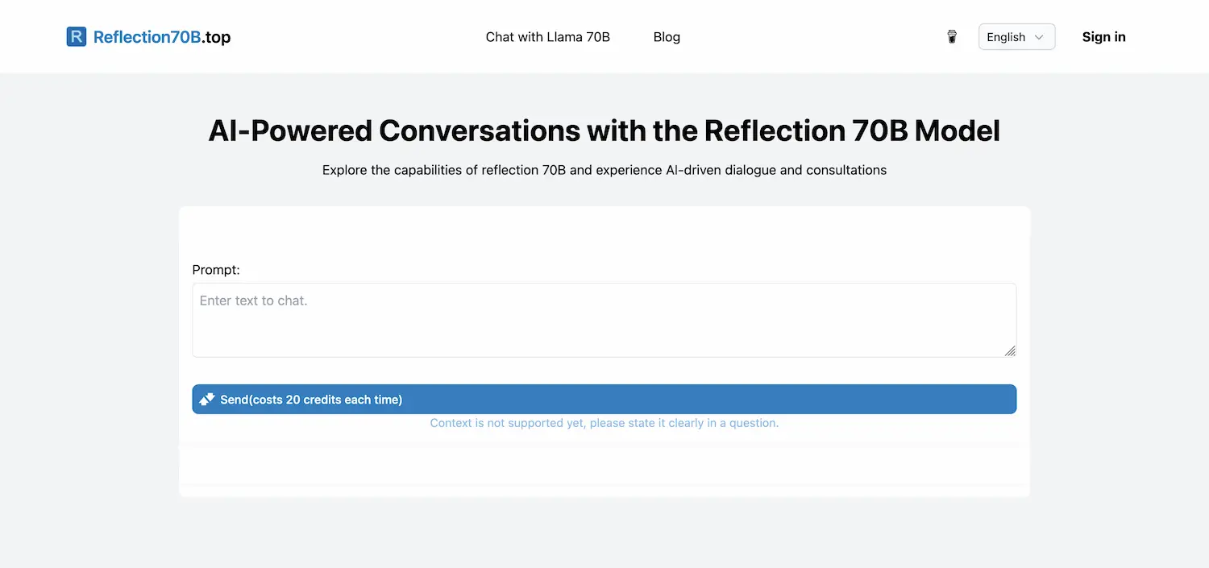Click the sparkle icon inside the Send button
Screen dimensions: 1209x568
[207, 398]
